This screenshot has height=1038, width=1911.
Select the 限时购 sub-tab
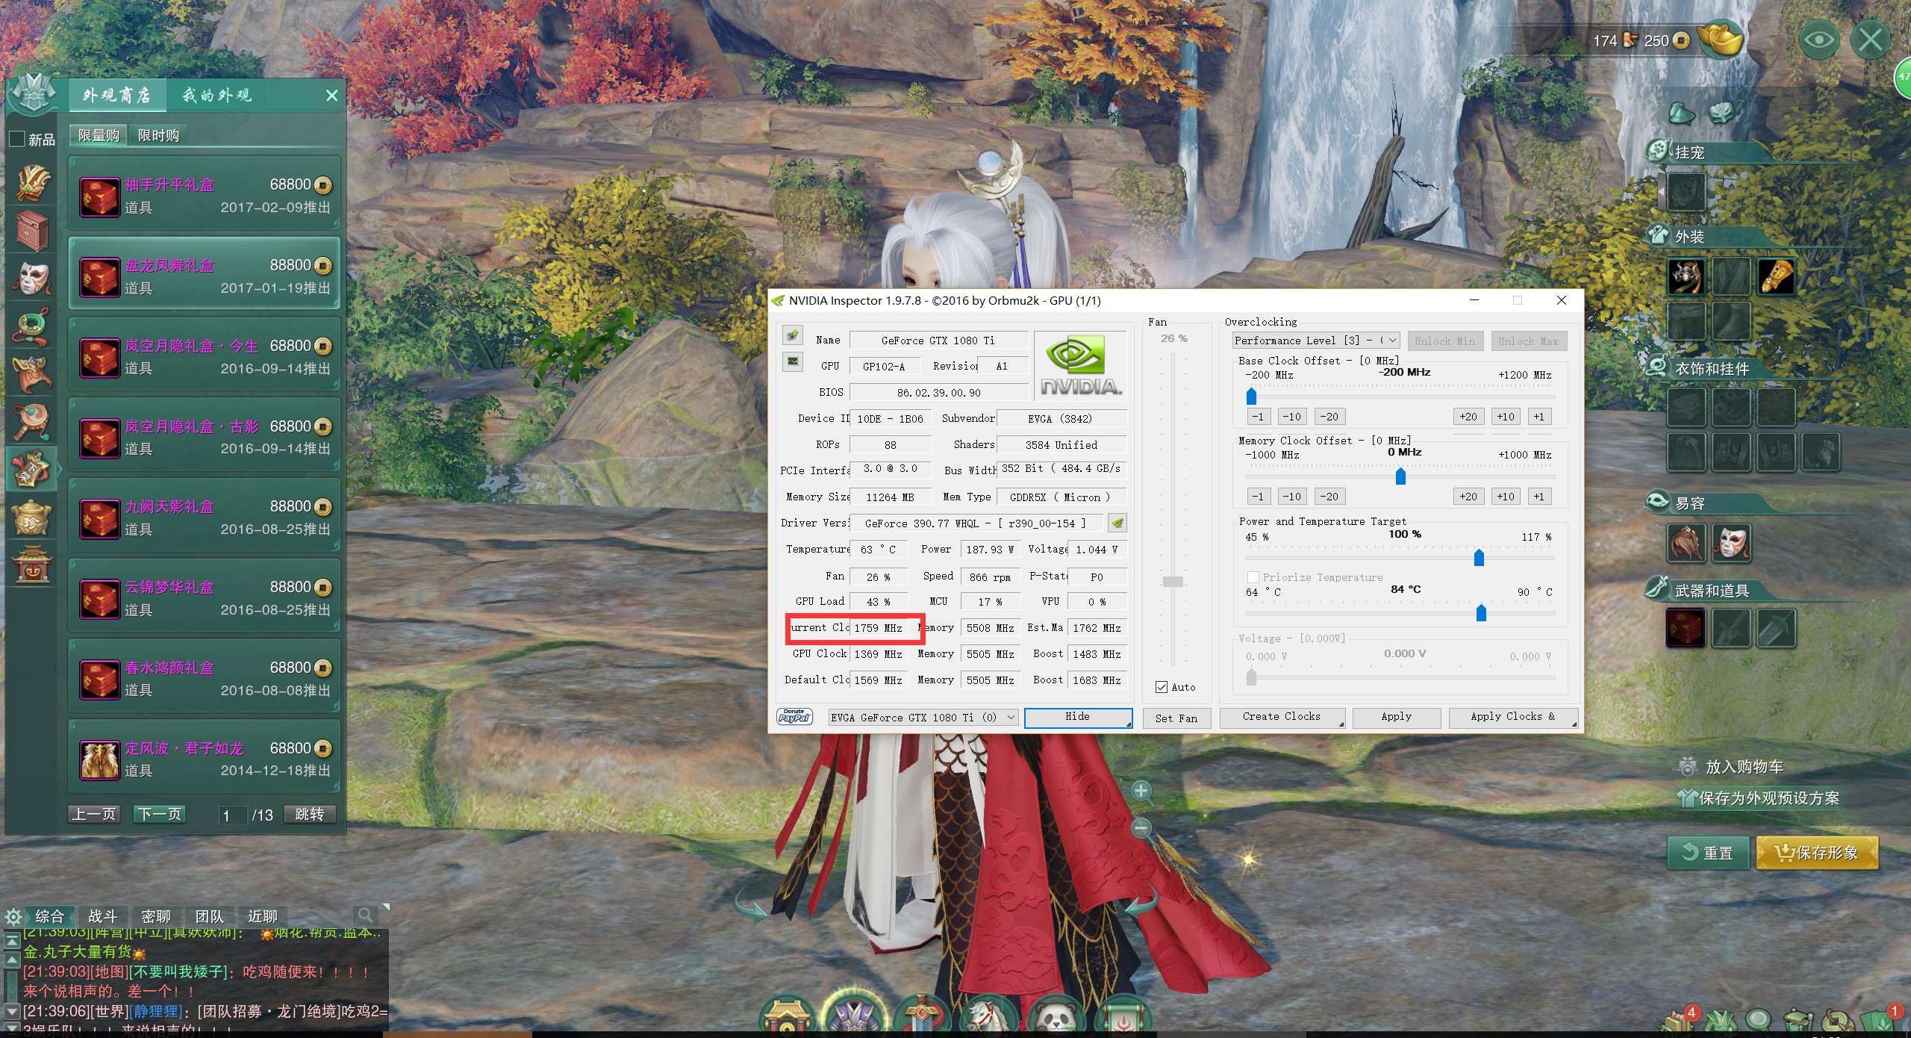click(x=158, y=135)
